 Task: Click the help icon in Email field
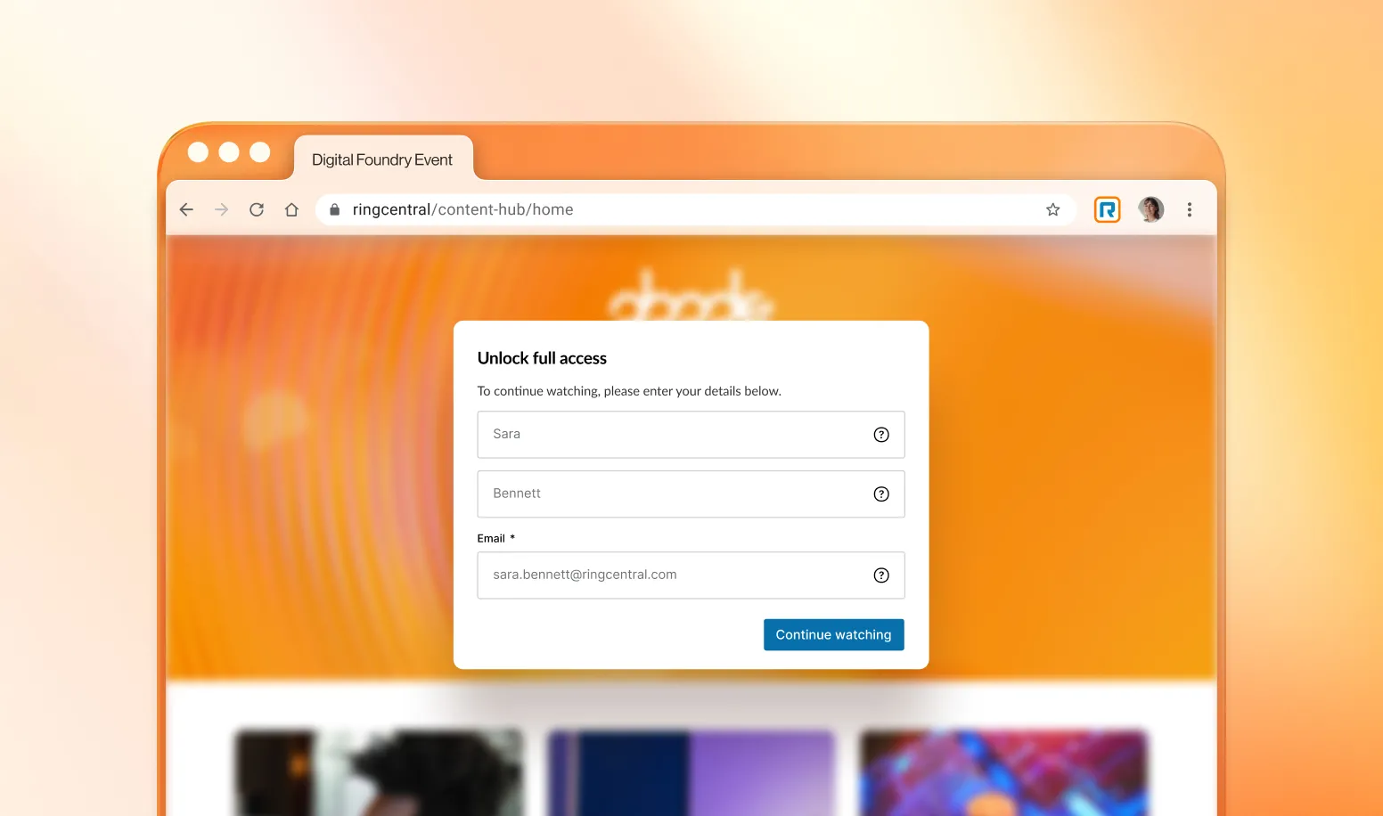pos(881,575)
